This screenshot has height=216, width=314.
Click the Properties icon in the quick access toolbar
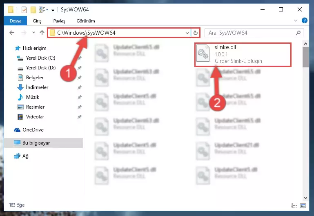pyautogui.click(x=24, y=10)
